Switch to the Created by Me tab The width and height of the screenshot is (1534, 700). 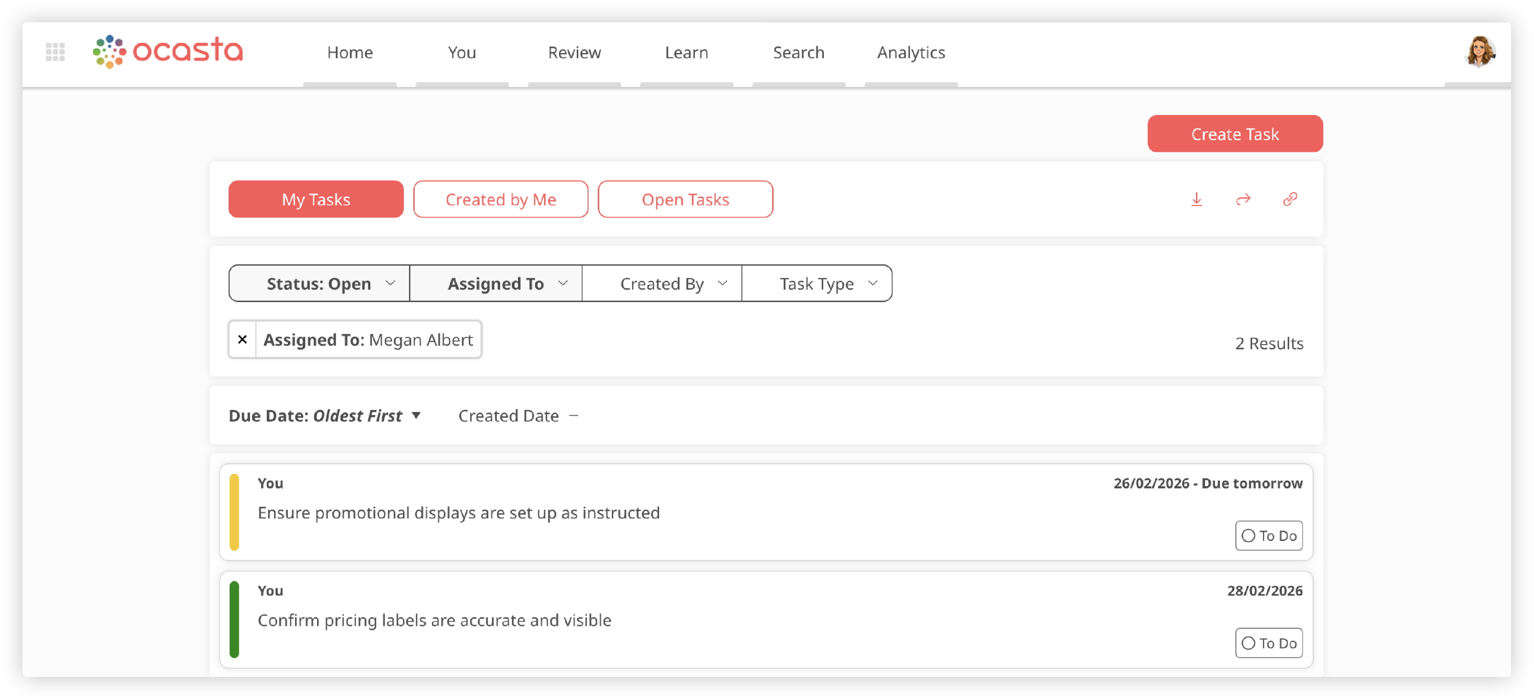(500, 199)
